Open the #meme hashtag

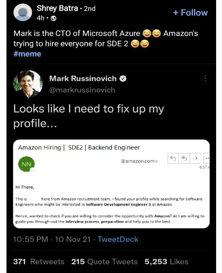click(x=27, y=54)
